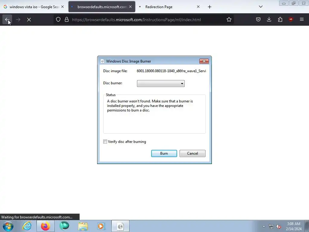The width and height of the screenshot is (309, 232).
Task: Open the Extensions puzzle piece icon
Action: pyautogui.click(x=280, y=20)
